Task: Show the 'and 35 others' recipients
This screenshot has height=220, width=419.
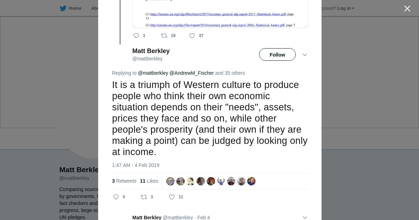Action: pos(230,73)
